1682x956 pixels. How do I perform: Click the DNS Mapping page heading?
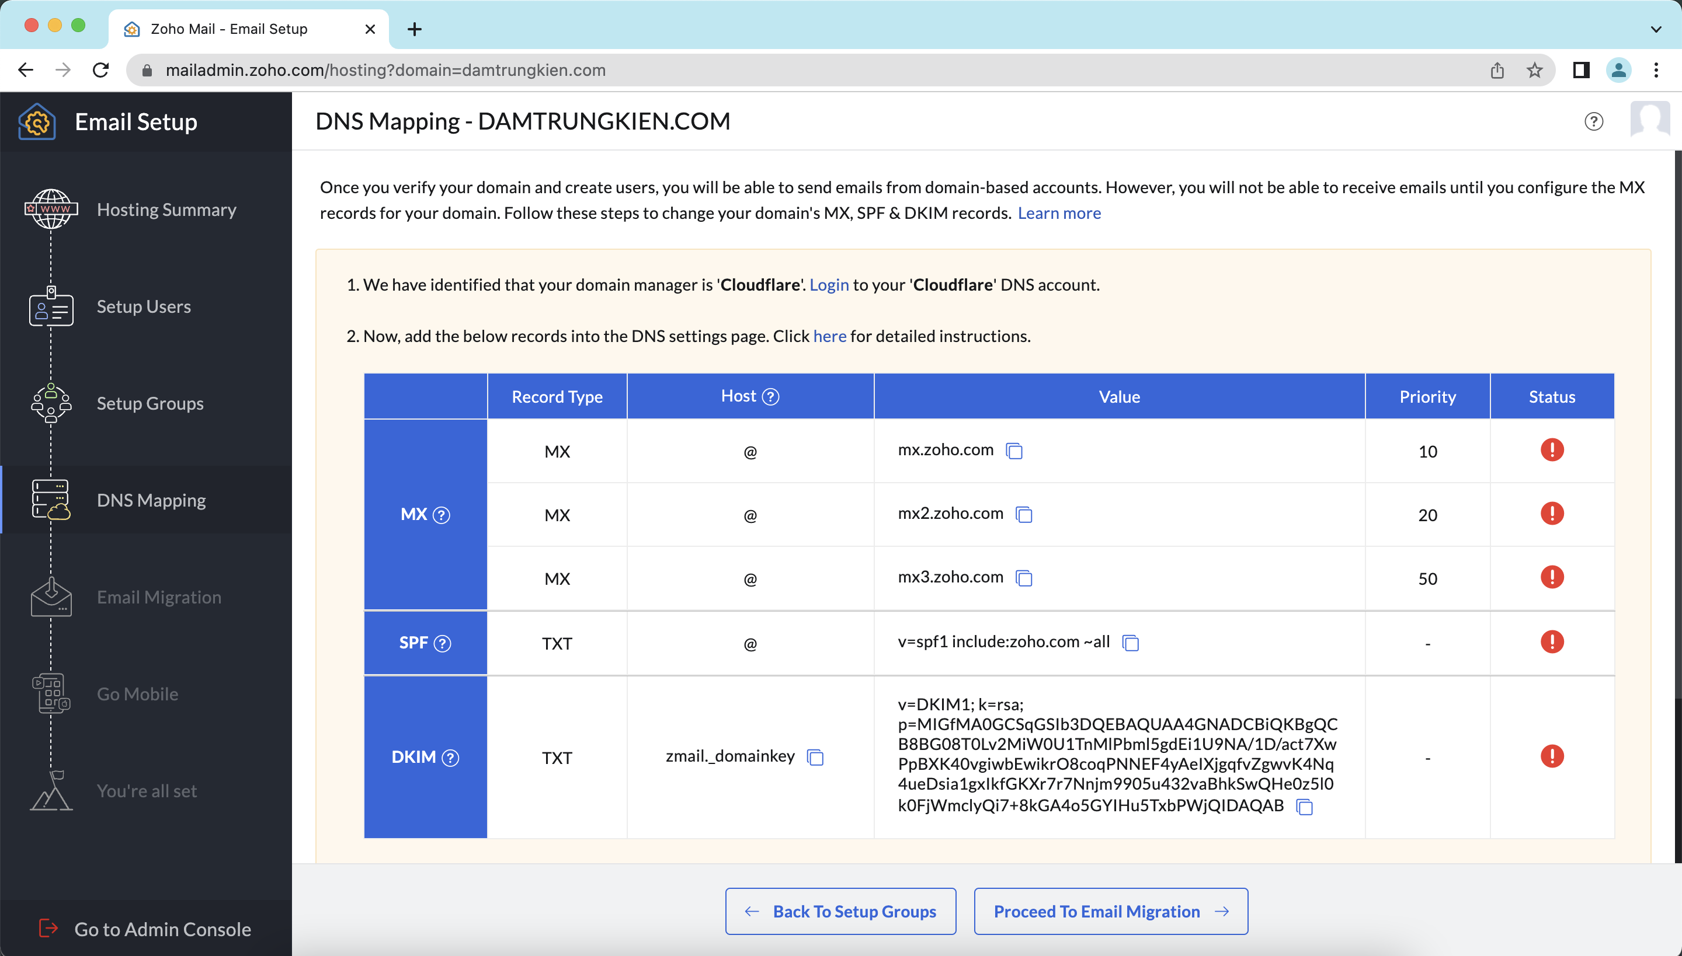[x=522, y=121]
